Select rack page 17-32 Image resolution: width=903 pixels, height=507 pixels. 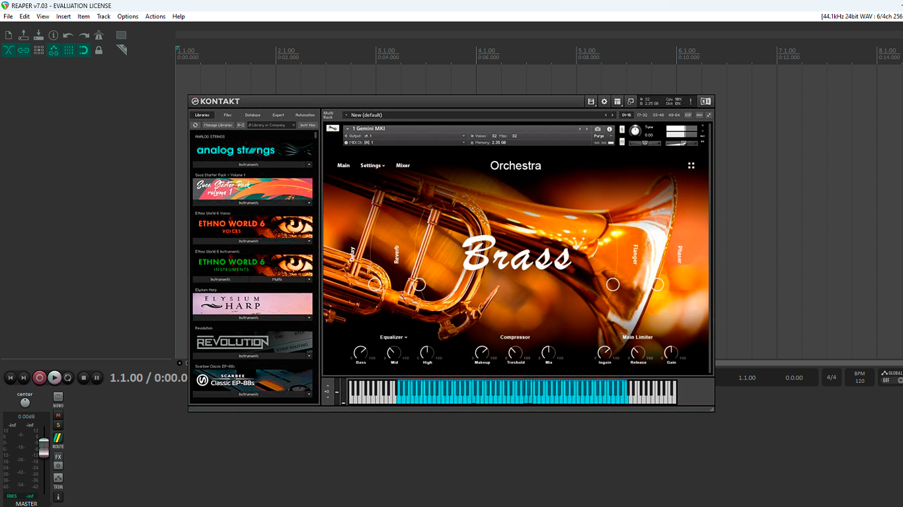pyautogui.click(x=642, y=115)
